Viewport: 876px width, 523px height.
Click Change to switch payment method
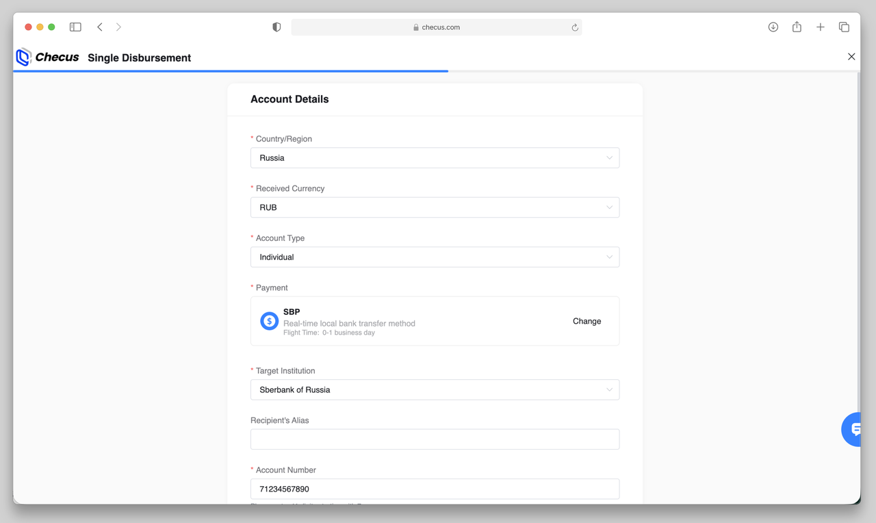point(587,321)
